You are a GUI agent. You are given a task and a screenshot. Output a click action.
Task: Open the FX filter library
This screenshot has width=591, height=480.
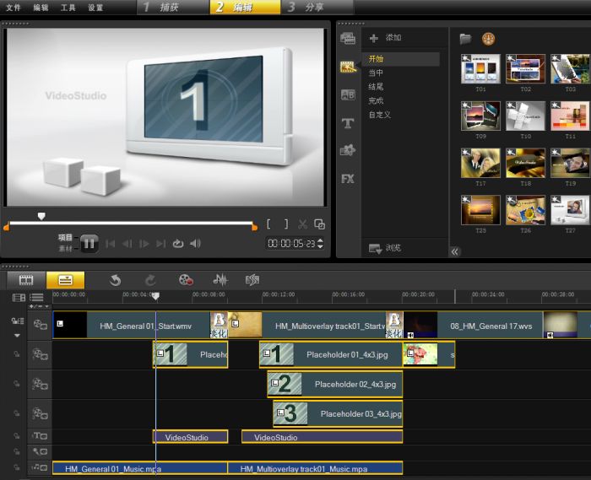point(347,179)
